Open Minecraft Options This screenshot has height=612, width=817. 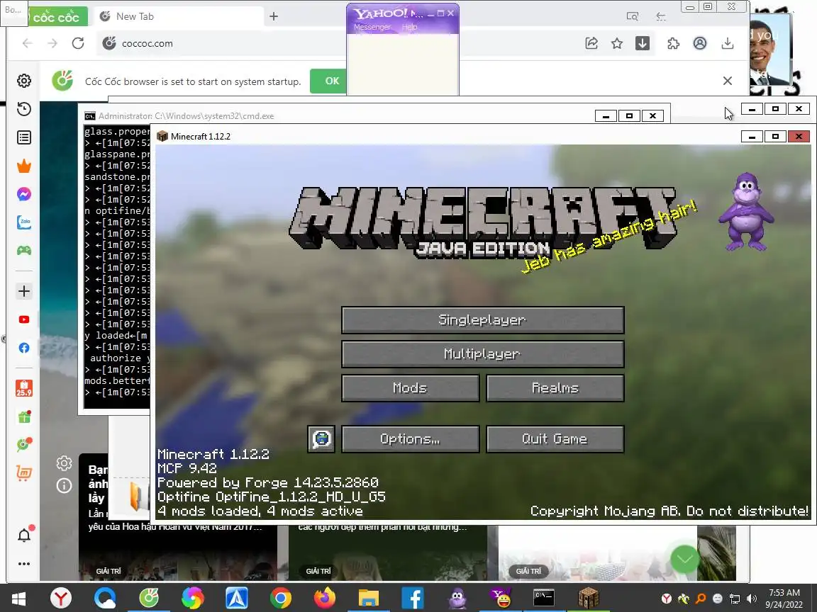[410, 438]
